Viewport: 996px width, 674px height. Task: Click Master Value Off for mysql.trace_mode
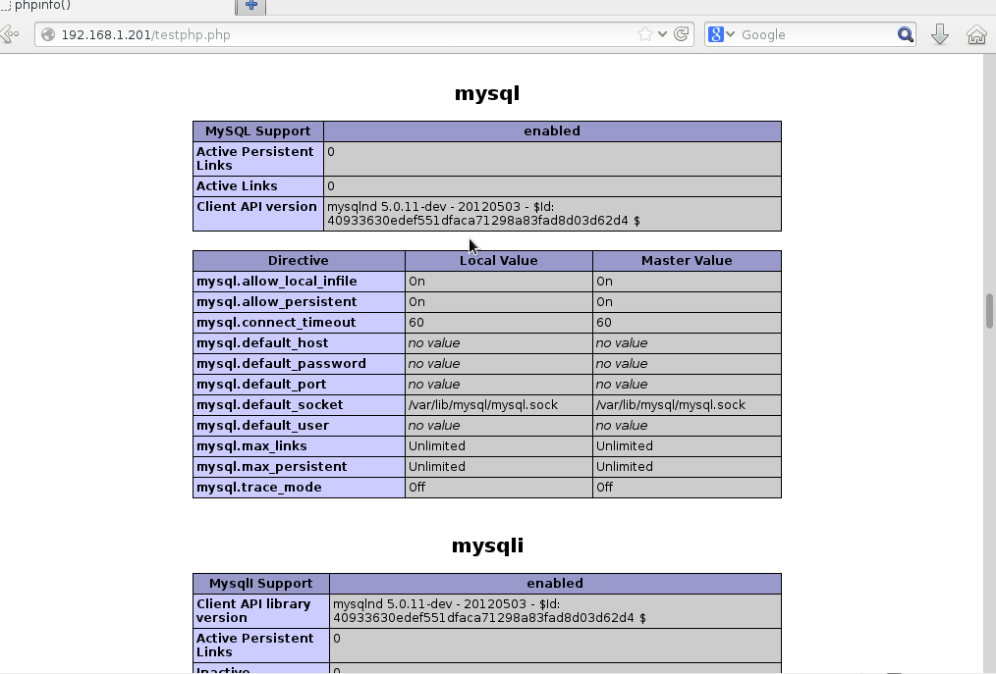pyautogui.click(x=687, y=488)
